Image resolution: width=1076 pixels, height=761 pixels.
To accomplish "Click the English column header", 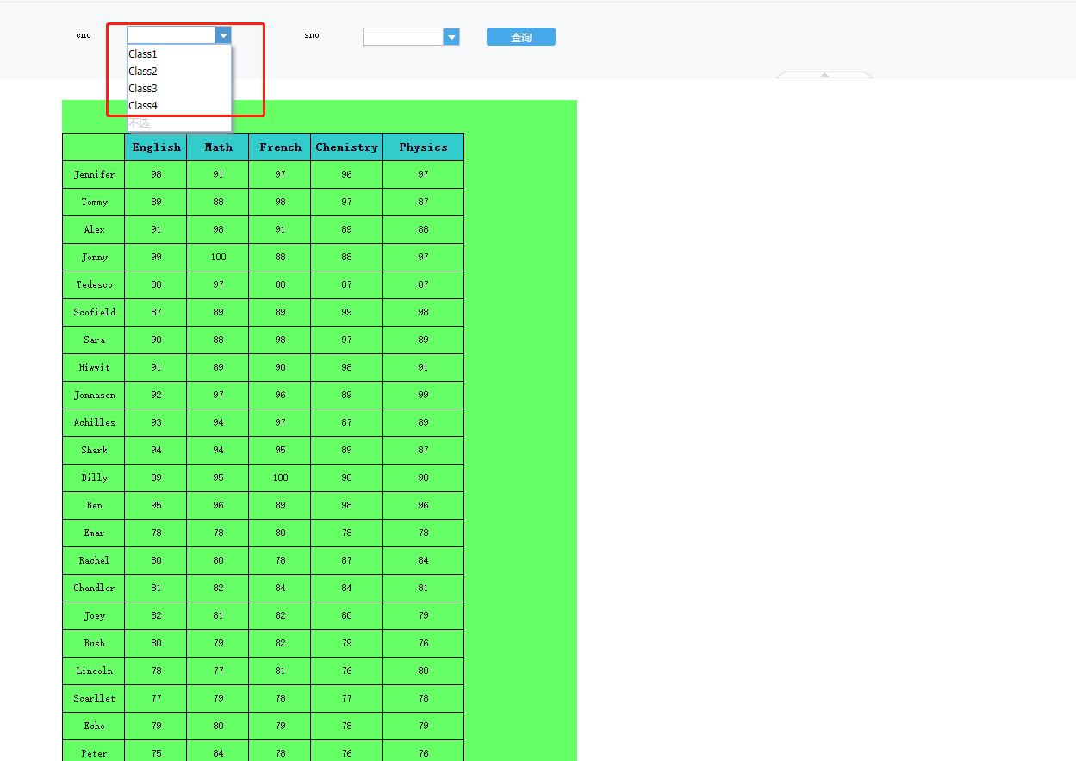I will (156, 147).
